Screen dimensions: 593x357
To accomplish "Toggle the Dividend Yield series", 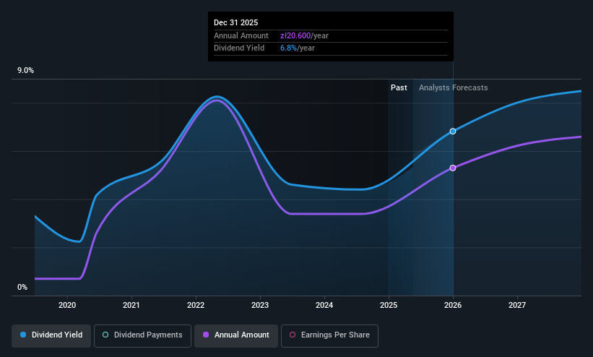I will tap(51, 335).
